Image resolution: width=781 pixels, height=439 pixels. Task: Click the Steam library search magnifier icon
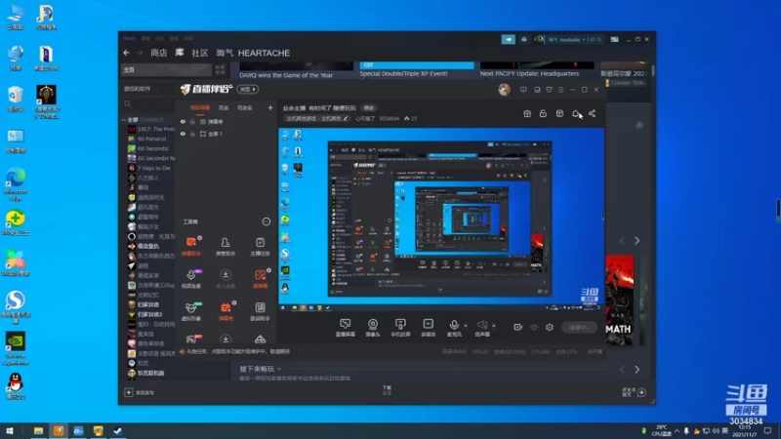[x=128, y=104]
